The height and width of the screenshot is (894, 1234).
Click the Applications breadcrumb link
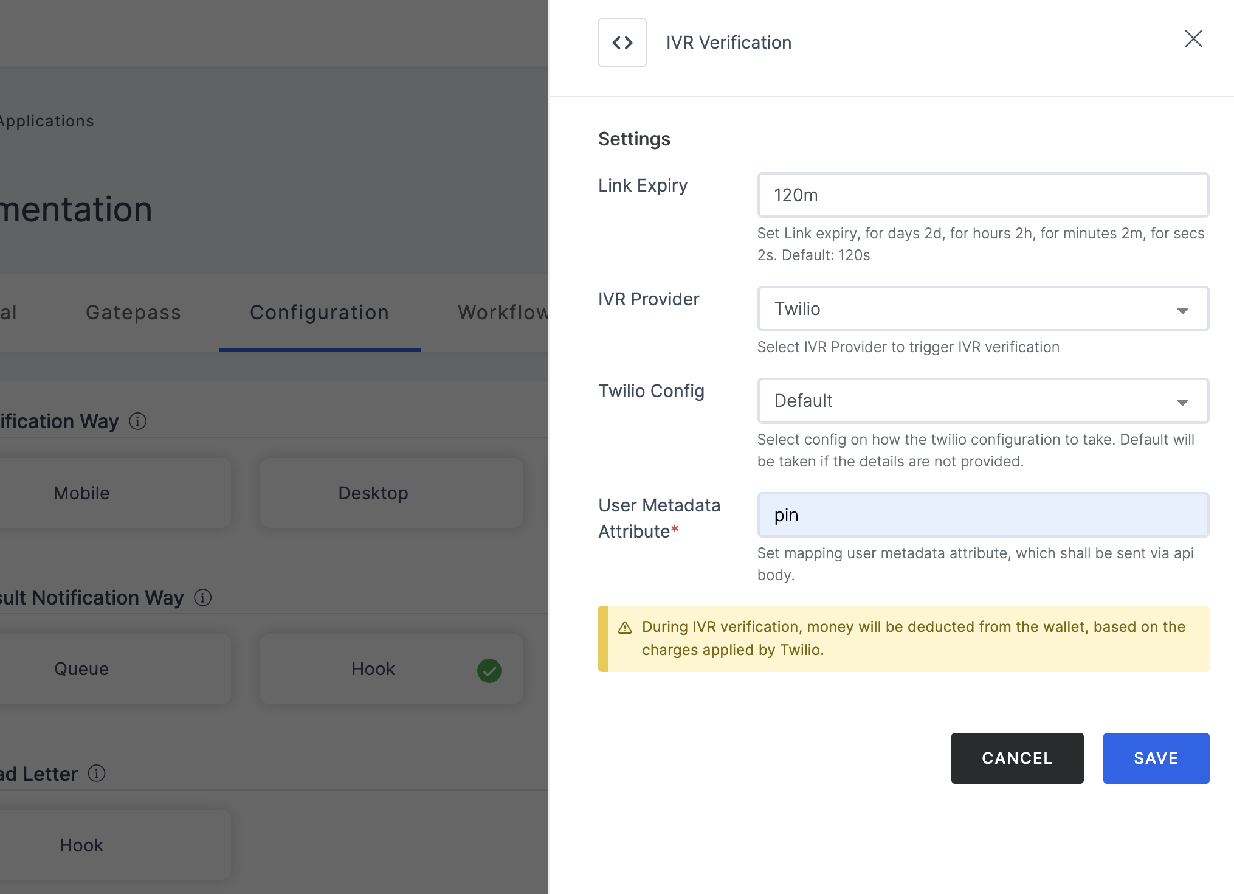pyautogui.click(x=46, y=121)
